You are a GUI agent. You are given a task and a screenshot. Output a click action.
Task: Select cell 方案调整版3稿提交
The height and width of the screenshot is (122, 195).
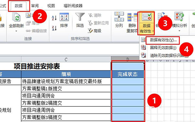(66, 117)
